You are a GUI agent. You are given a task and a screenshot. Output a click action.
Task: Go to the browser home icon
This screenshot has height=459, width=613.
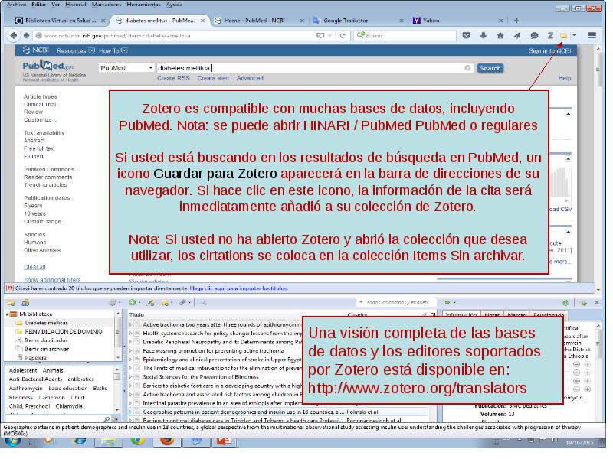pos(500,35)
